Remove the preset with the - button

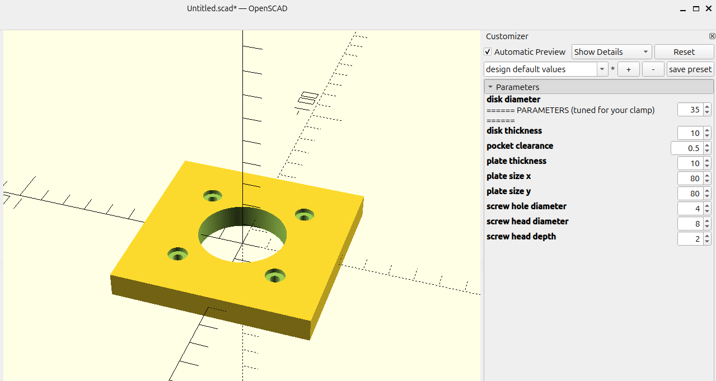click(653, 69)
